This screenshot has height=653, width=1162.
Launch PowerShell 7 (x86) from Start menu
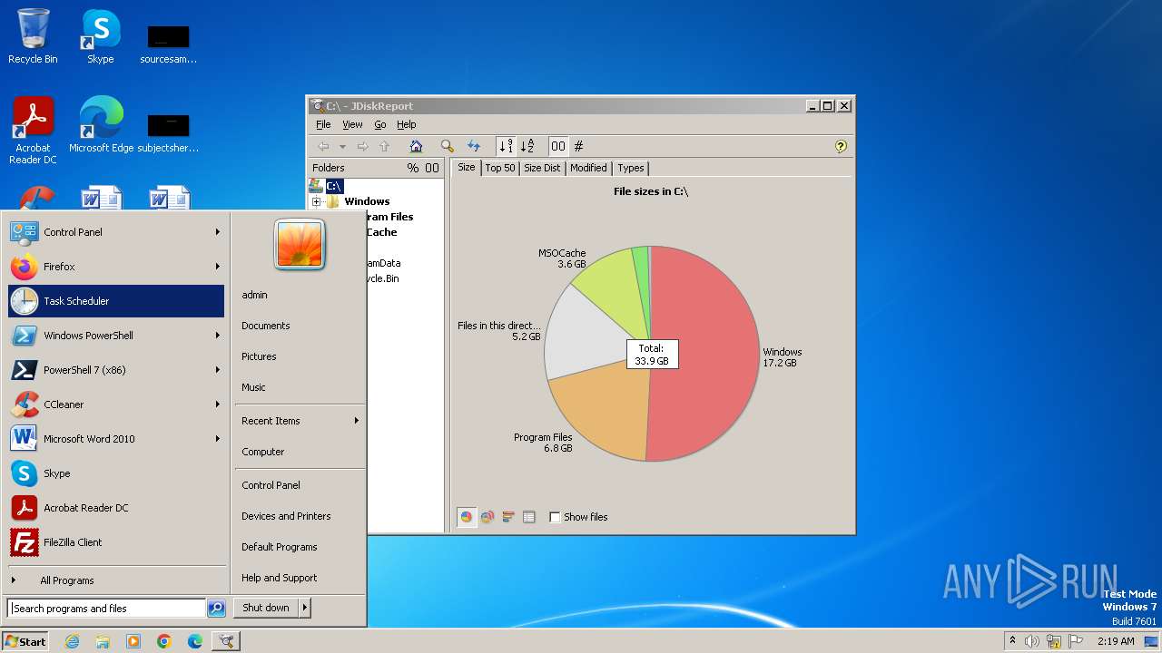pyautogui.click(x=116, y=370)
